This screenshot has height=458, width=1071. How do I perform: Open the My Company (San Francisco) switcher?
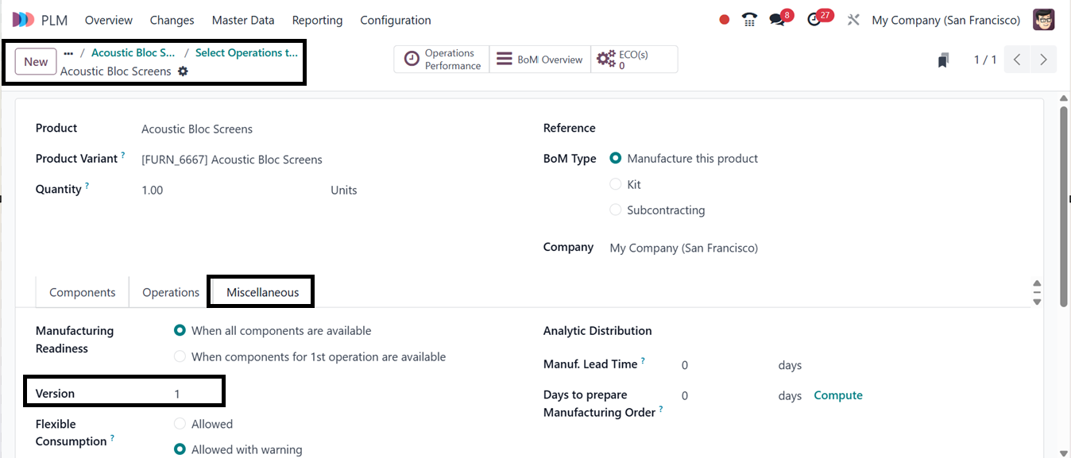[x=945, y=20]
